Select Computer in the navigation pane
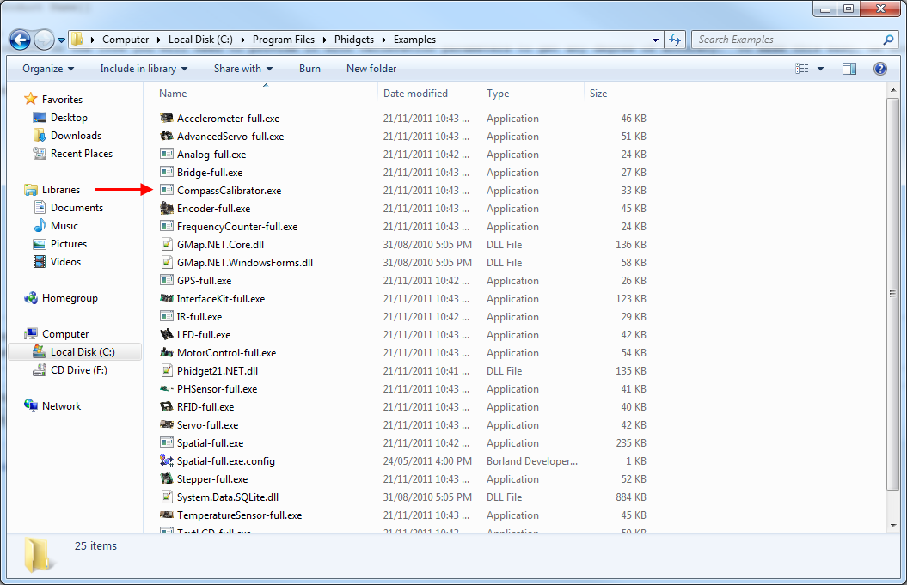This screenshot has height=585, width=907. click(64, 334)
